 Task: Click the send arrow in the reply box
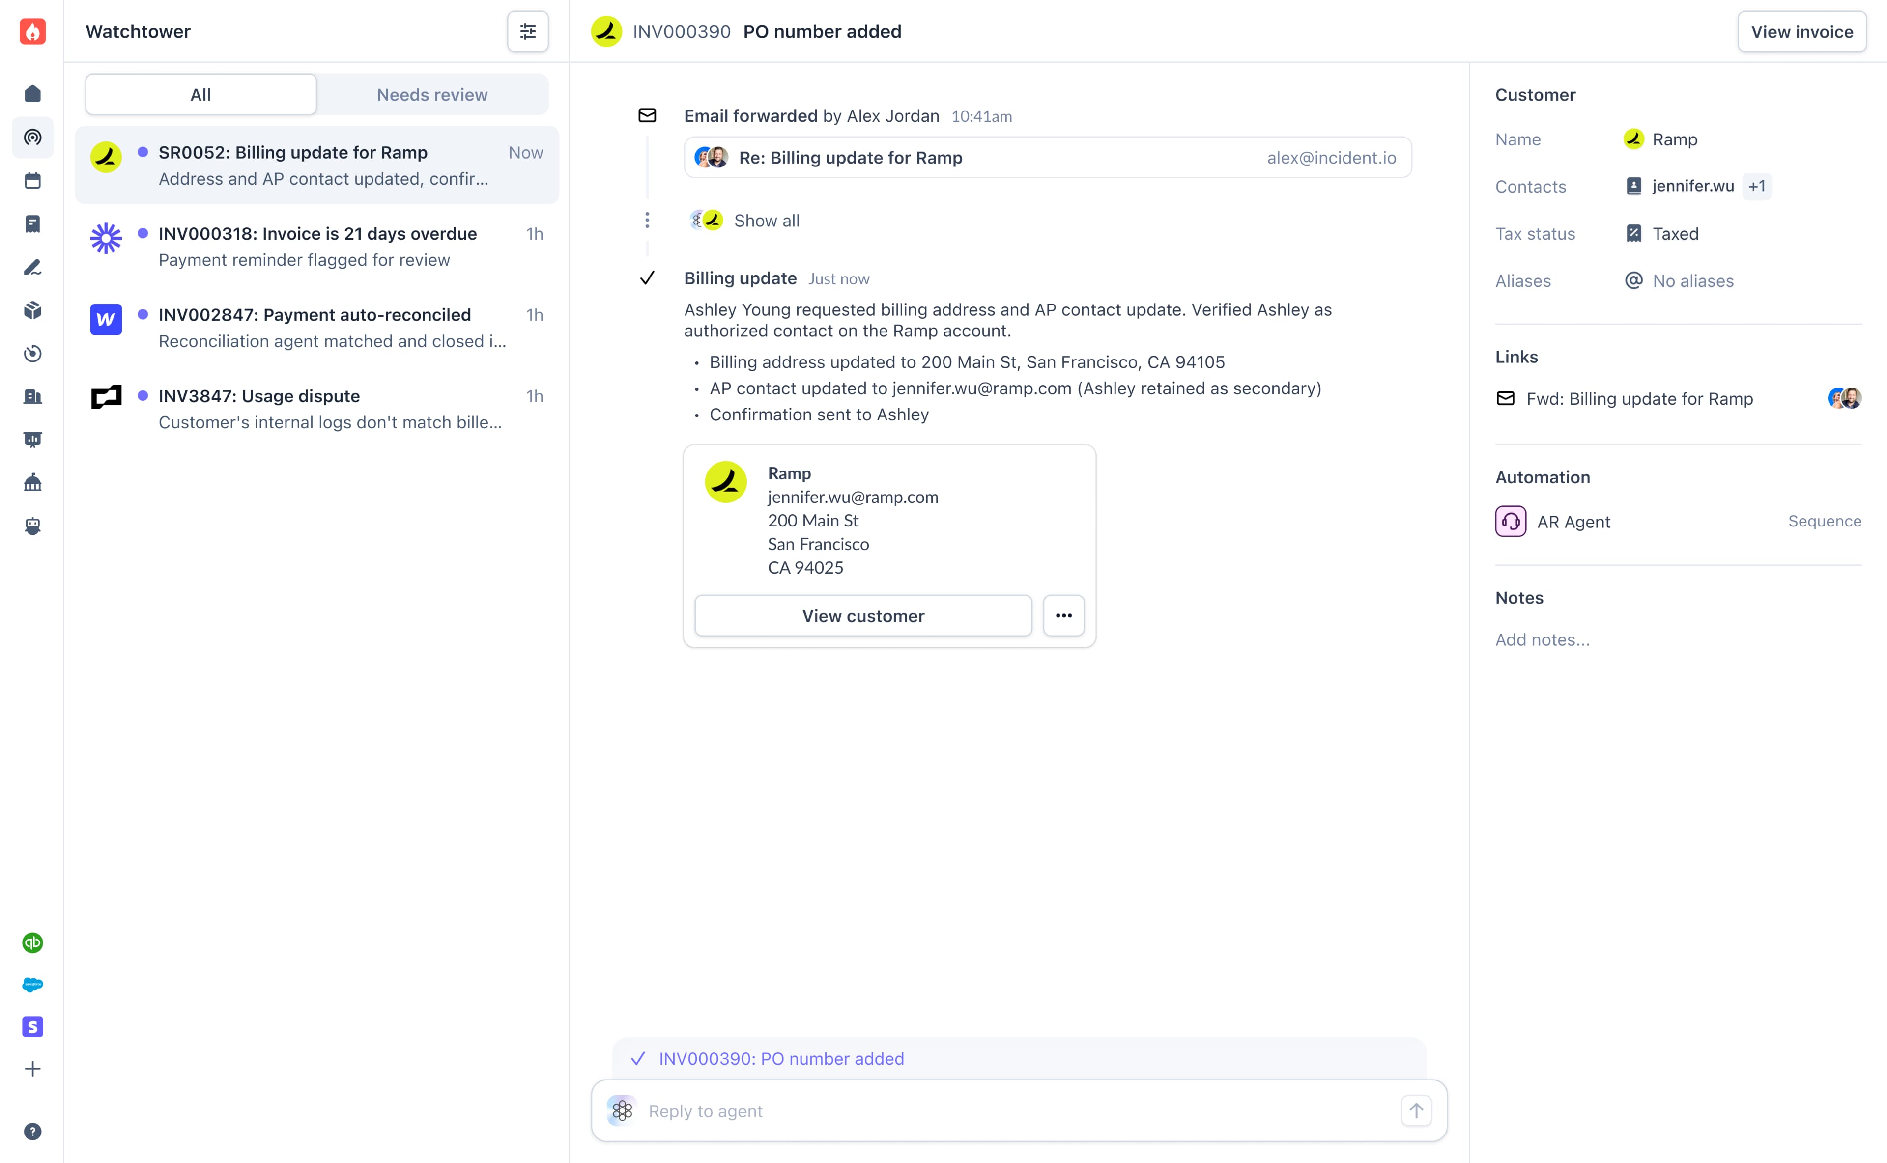point(1415,1111)
